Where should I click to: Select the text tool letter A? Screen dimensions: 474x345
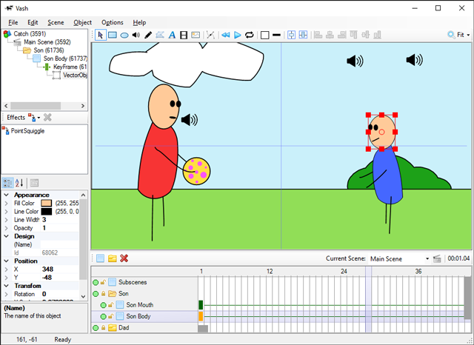(172, 35)
